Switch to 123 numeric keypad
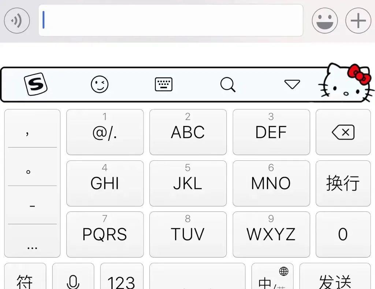 pyautogui.click(x=122, y=276)
